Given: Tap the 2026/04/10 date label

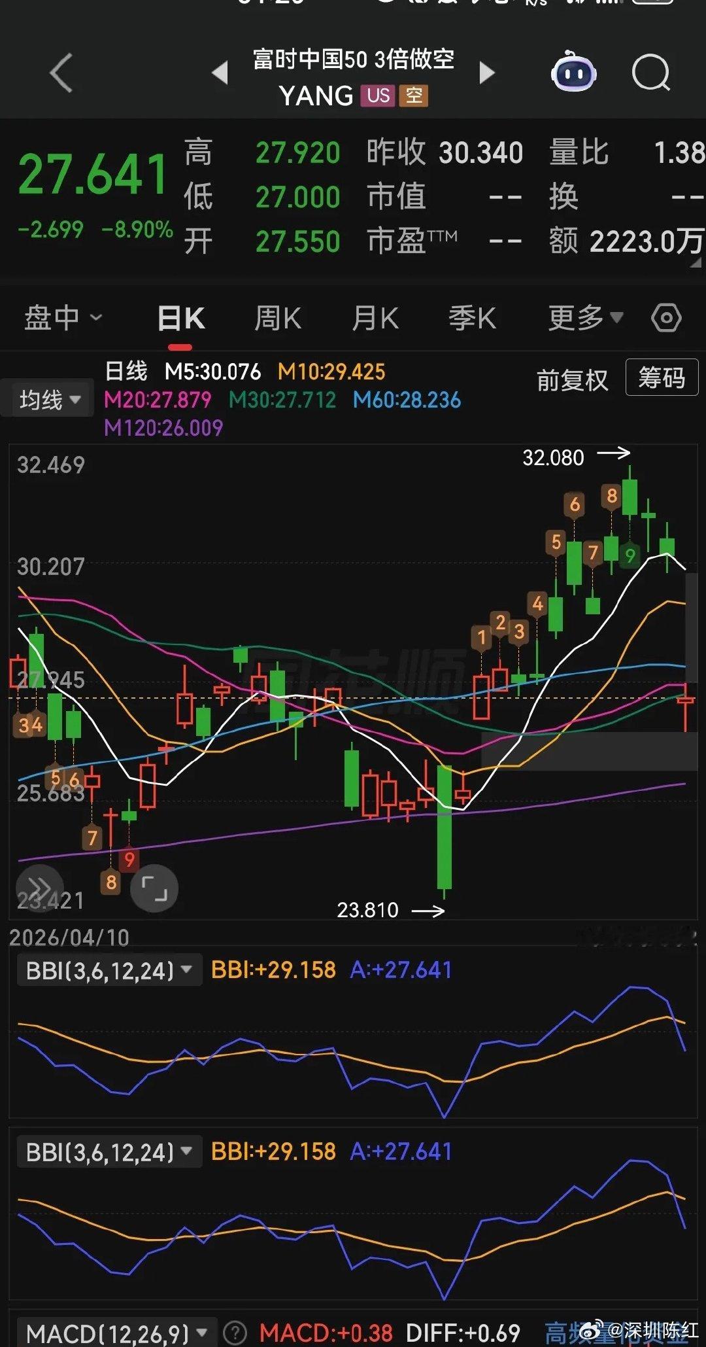Looking at the screenshot, I should coord(69,937).
